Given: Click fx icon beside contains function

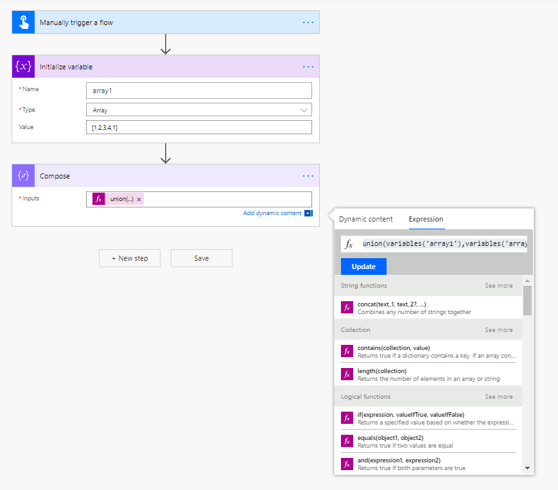Looking at the screenshot, I should (347, 351).
